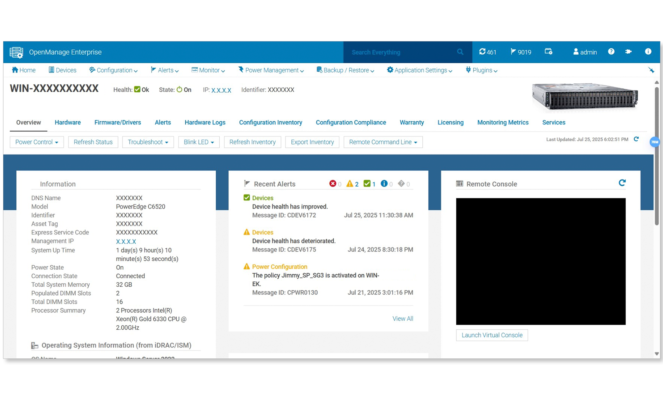Screen dimensions: 663x400
Task: Expand the Backup / Restore menu
Action: pyautogui.click(x=345, y=70)
